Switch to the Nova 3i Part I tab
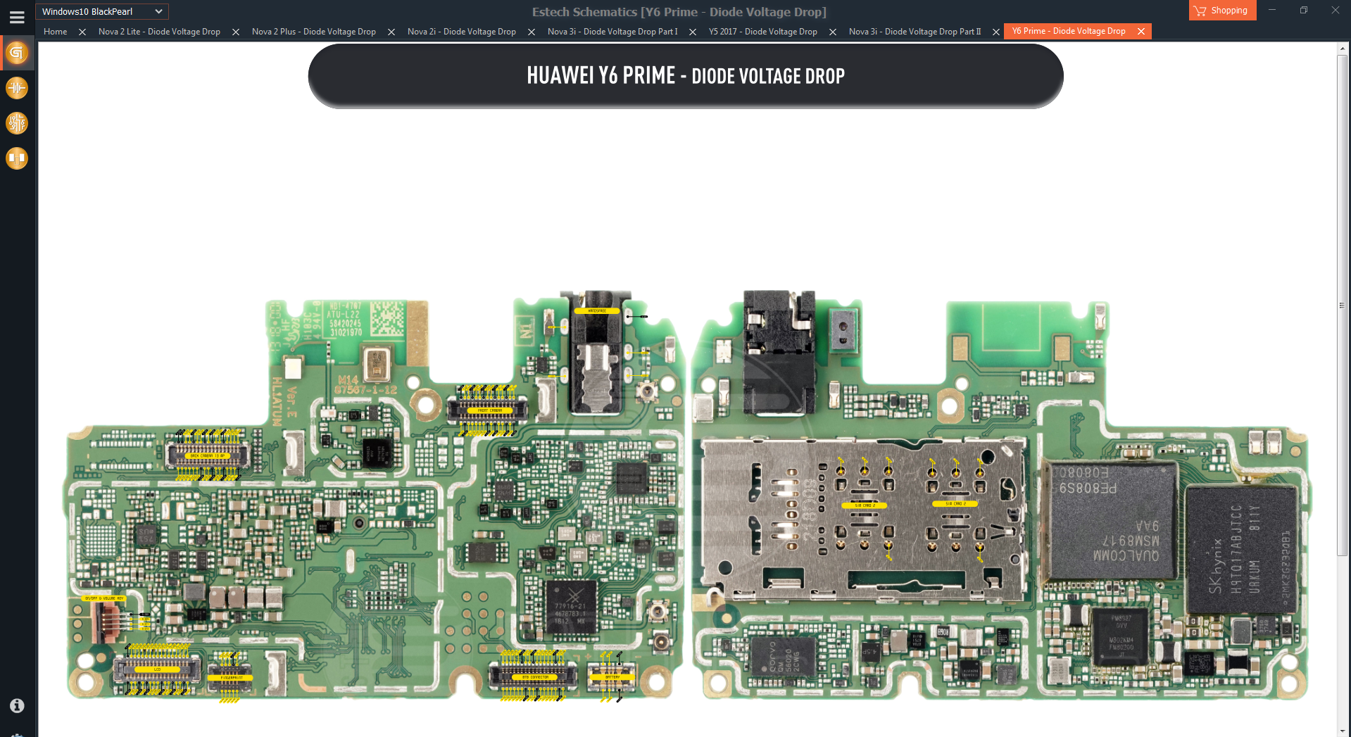 612,32
